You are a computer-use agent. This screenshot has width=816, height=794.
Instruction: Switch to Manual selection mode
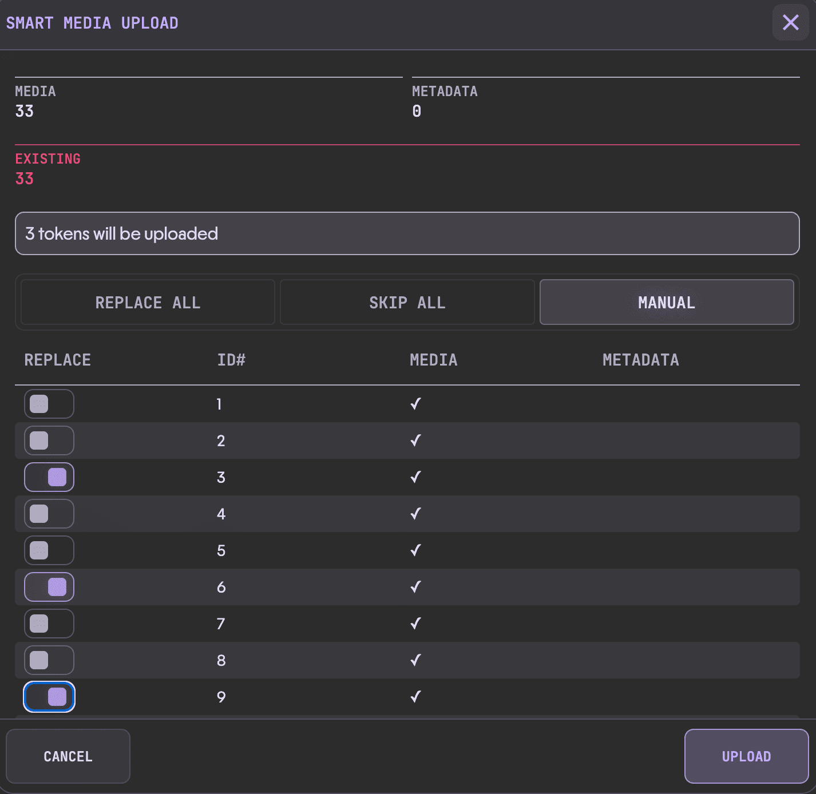[x=666, y=302]
